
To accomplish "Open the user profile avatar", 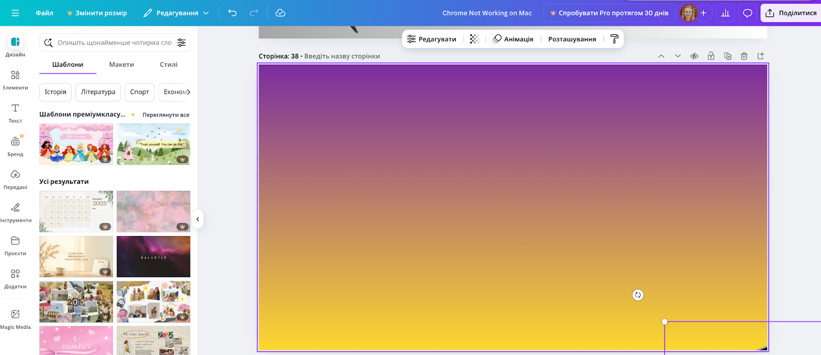I will [689, 13].
